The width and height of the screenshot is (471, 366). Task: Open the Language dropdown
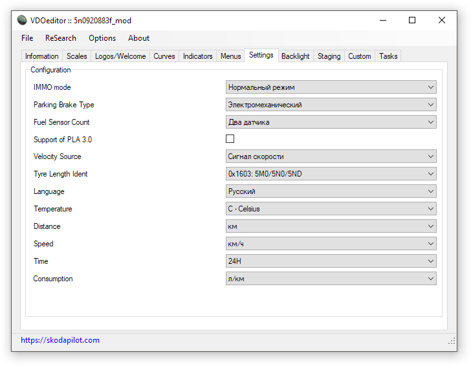331,191
